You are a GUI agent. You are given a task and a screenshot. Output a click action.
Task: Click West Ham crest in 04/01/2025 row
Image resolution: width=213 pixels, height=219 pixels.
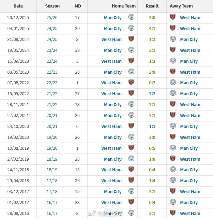pyautogui.click(x=173, y=28)
